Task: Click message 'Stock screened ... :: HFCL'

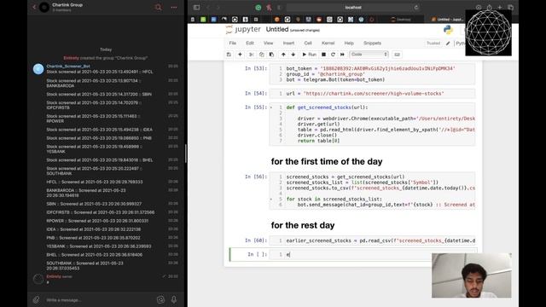Action: 100,72
